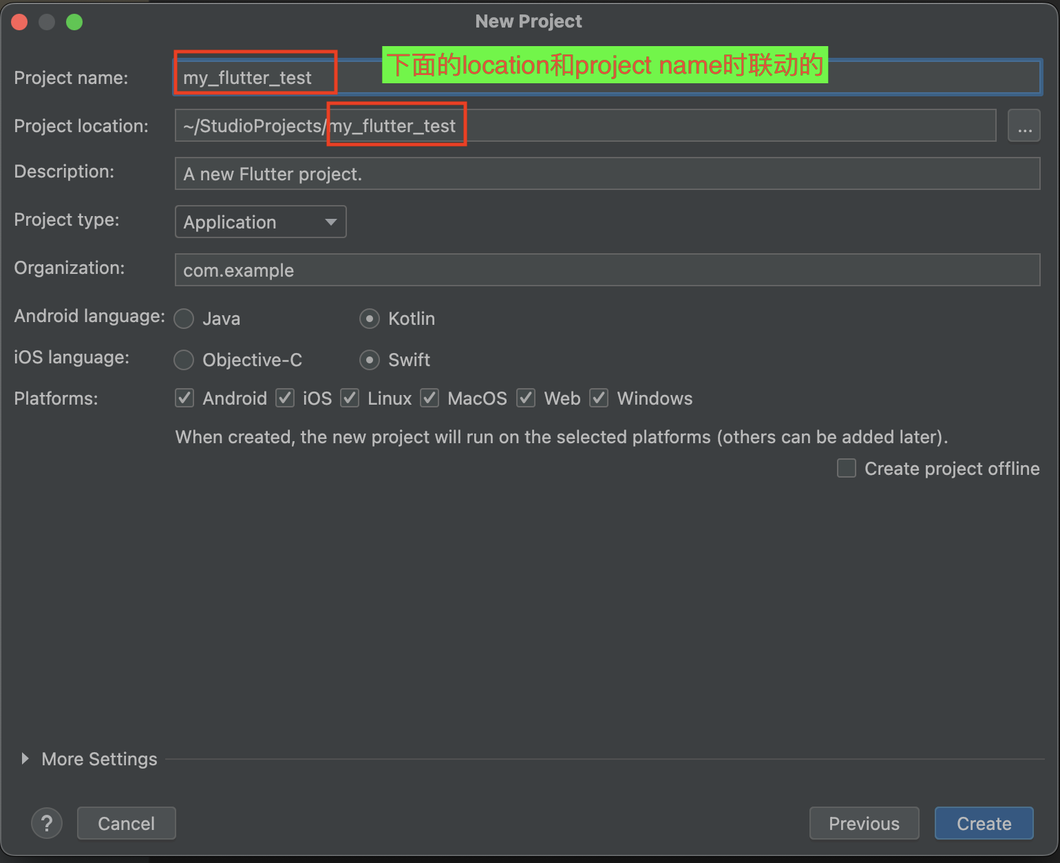Open help with the question mark icon

click(47, 823)
